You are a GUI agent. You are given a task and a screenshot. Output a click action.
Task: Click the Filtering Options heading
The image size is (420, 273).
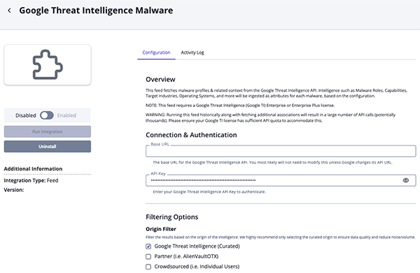click(x=172, y=217)
